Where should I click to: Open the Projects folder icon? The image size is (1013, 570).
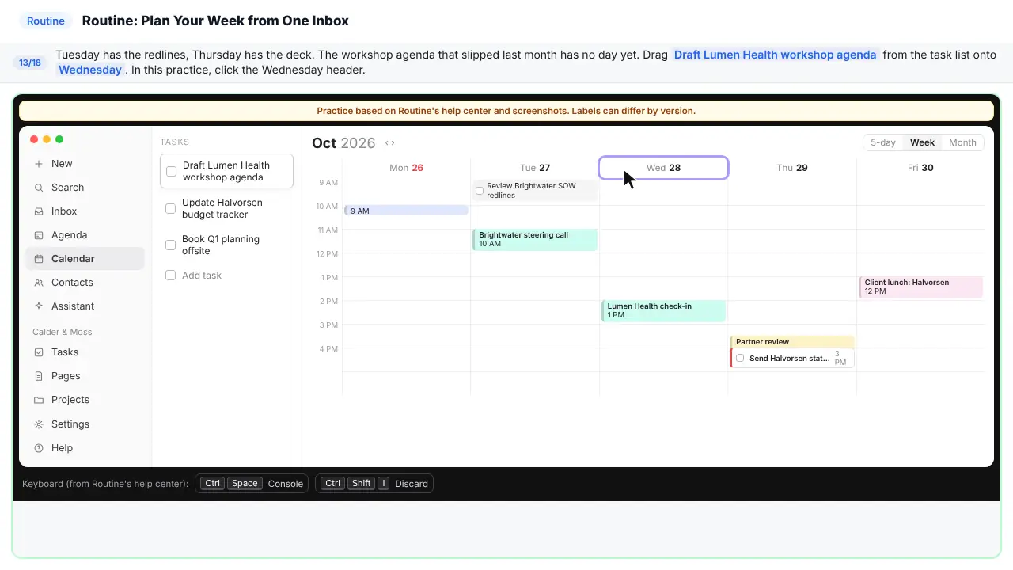pyautogui.click(x=39, y=400)
